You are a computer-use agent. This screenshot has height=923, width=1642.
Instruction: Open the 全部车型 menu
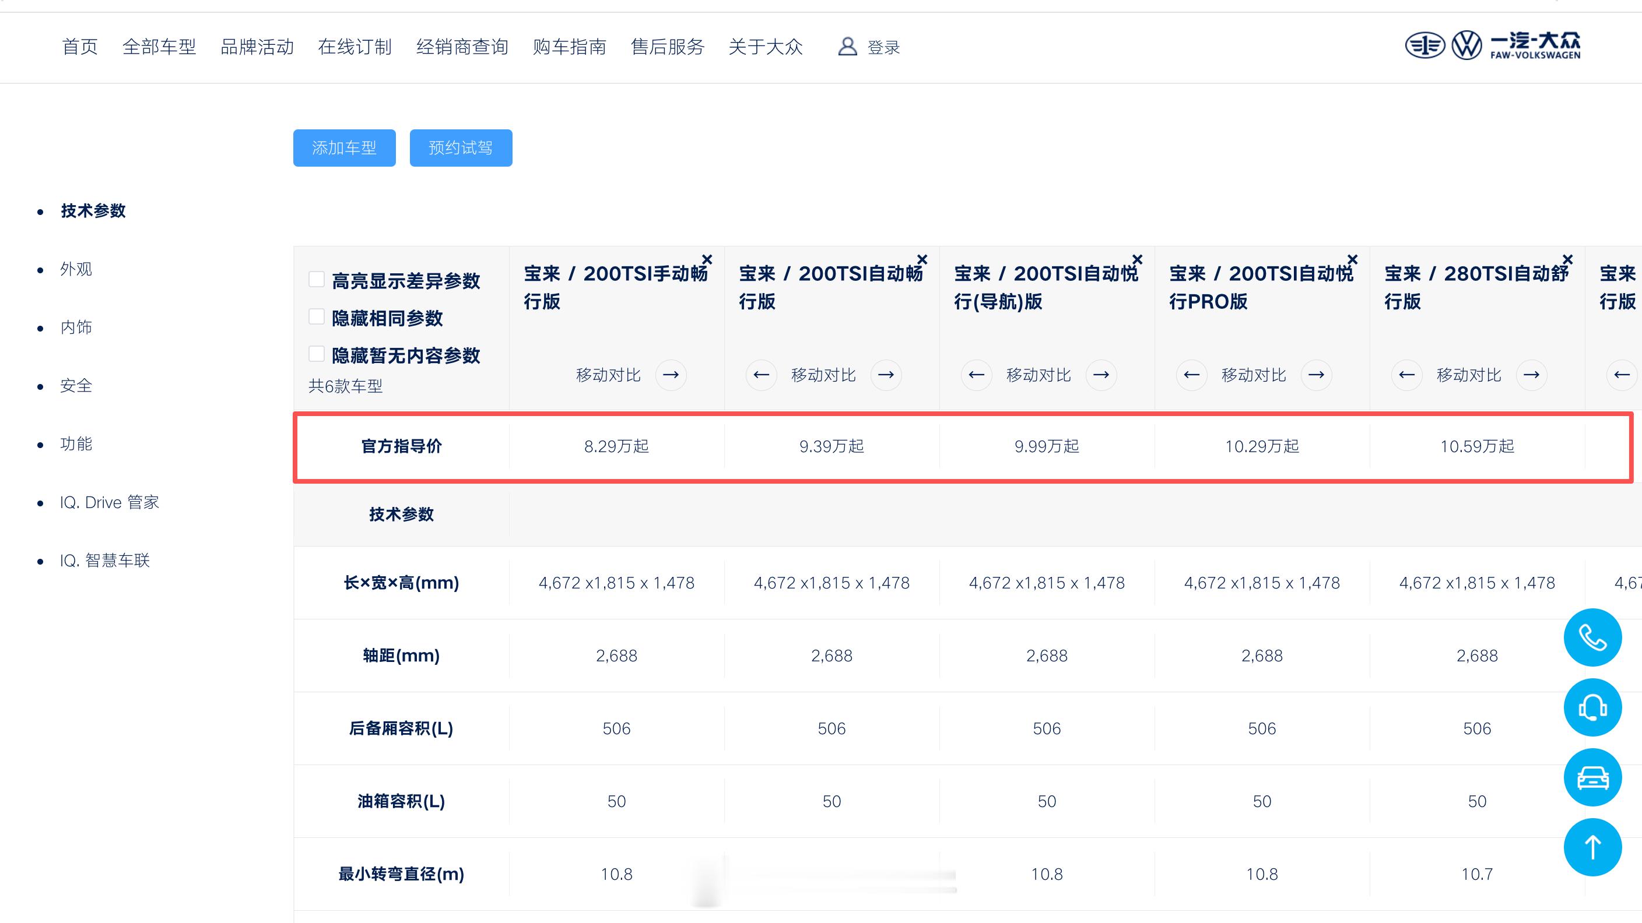(159, 47)
